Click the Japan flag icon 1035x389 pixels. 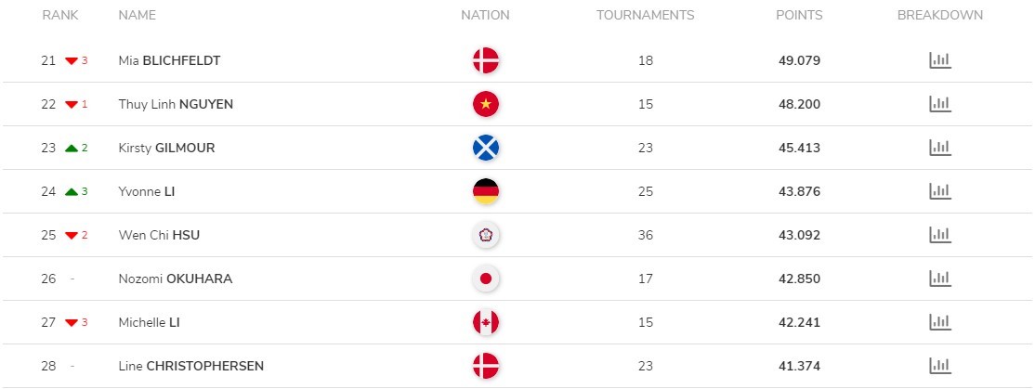[x=486, y=279]
